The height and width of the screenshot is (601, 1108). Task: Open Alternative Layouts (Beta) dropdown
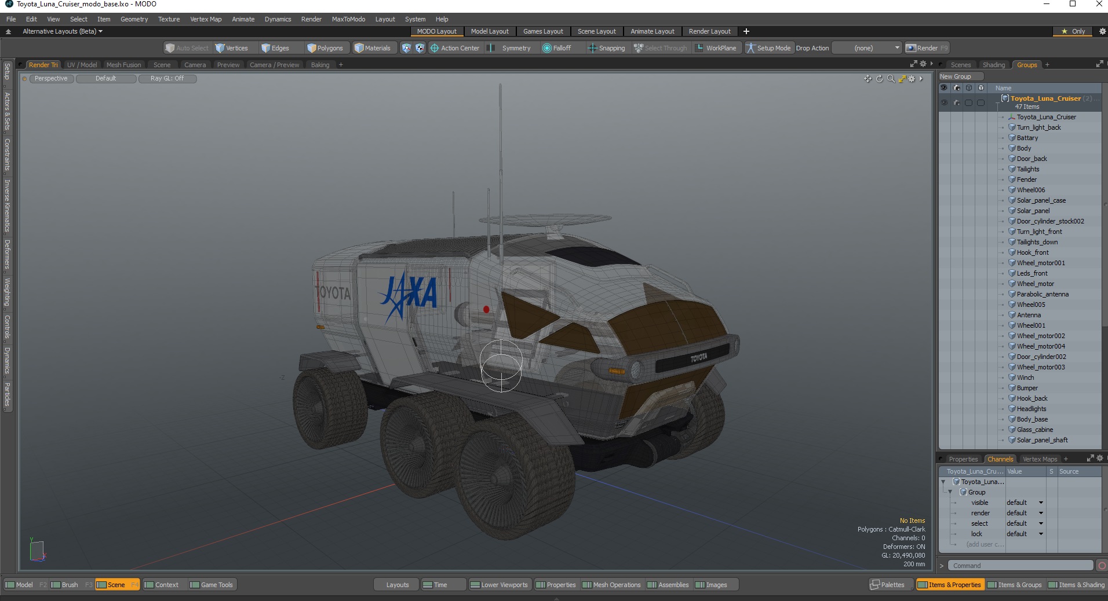click(62, 31)
